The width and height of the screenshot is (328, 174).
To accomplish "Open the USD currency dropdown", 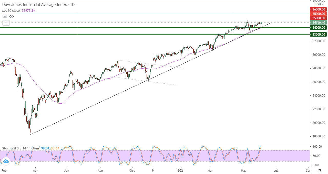I will [x=319, y=4].
